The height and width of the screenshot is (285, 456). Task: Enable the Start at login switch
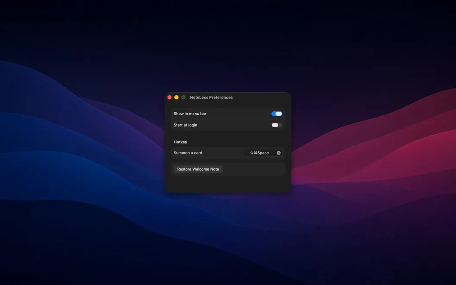[x=276, y=125]
